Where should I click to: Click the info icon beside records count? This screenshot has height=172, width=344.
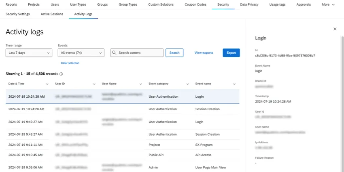[61, 74]
